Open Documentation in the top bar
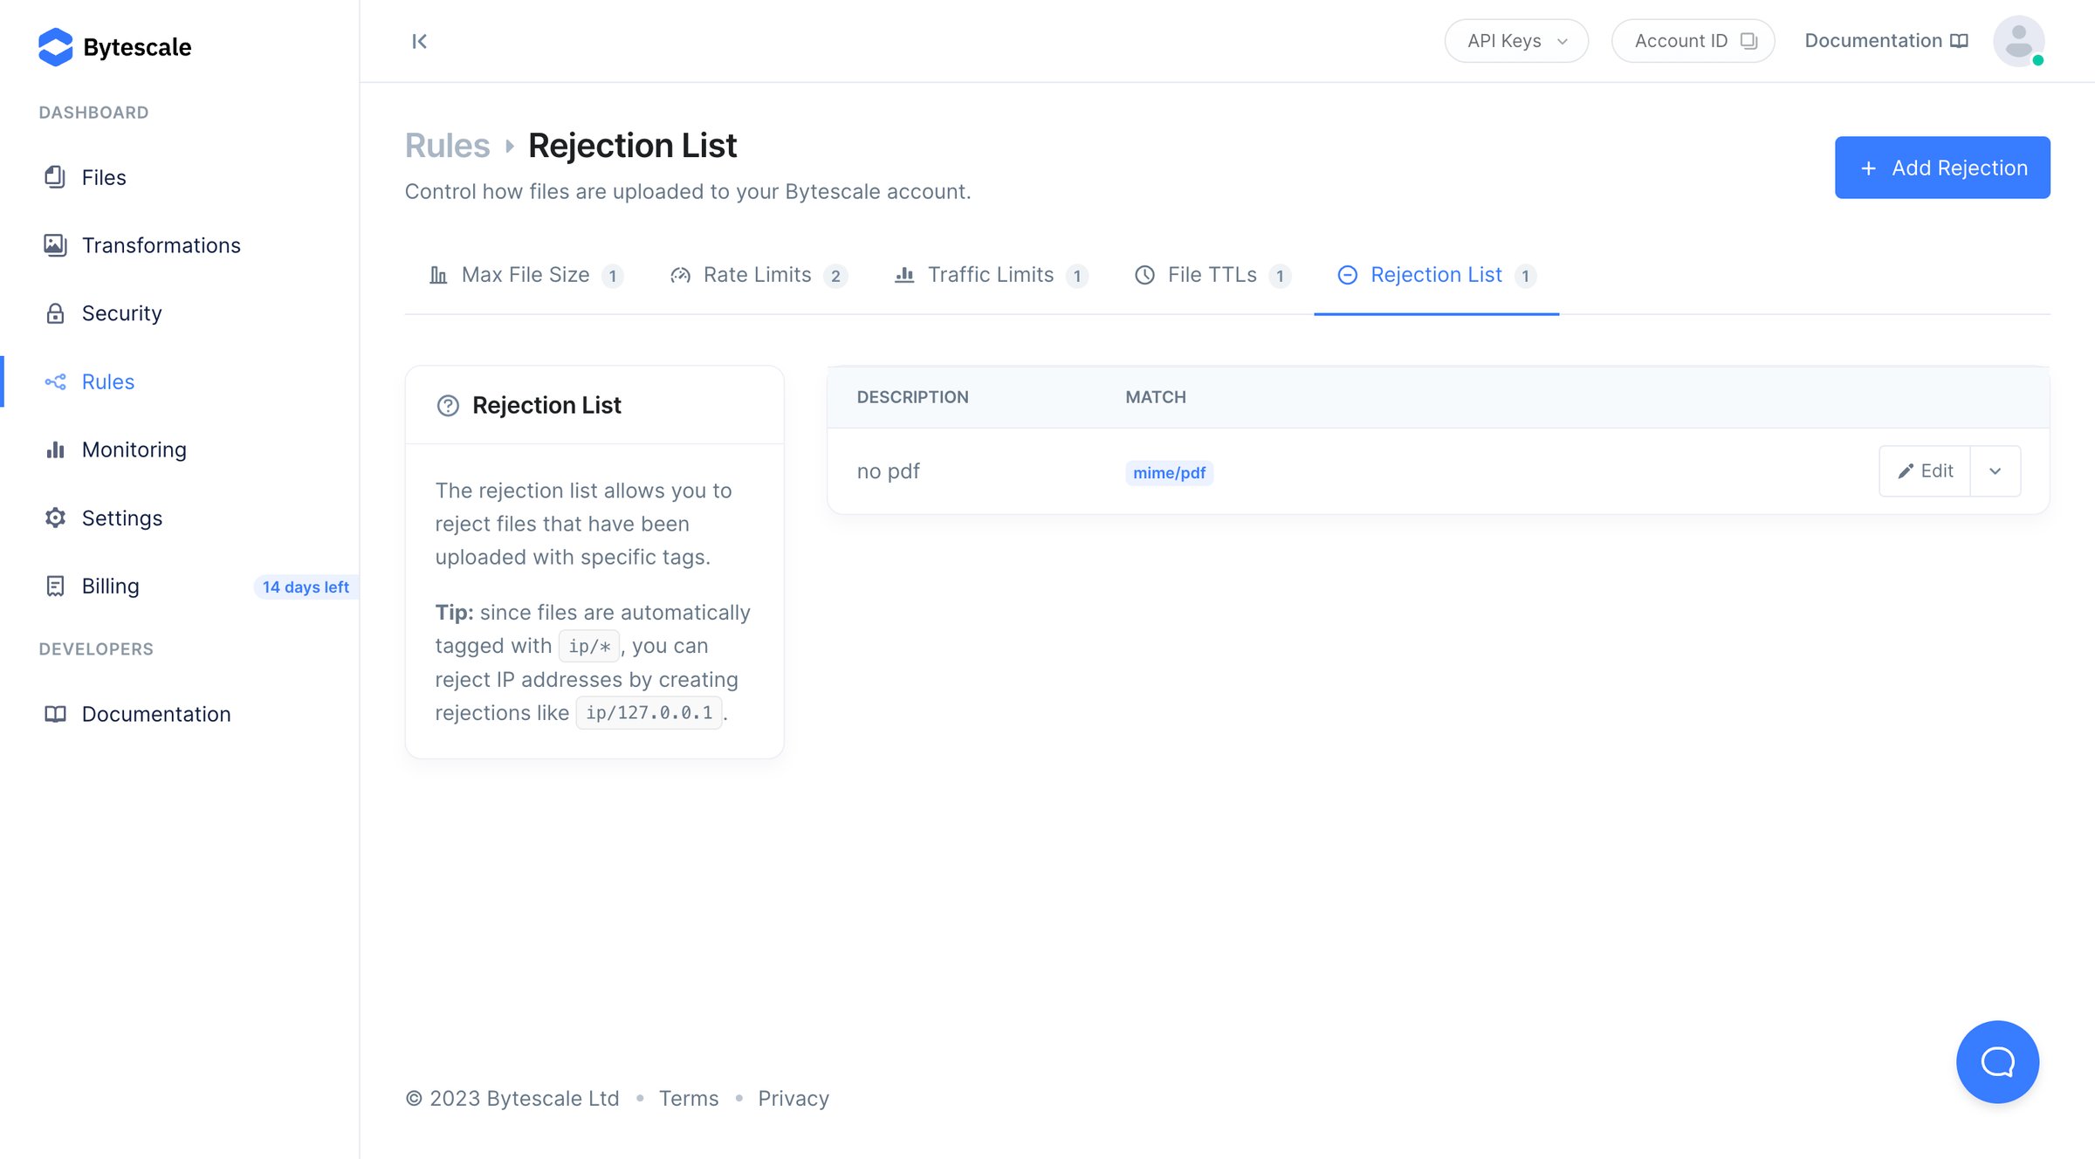 tap(1885, 41)
